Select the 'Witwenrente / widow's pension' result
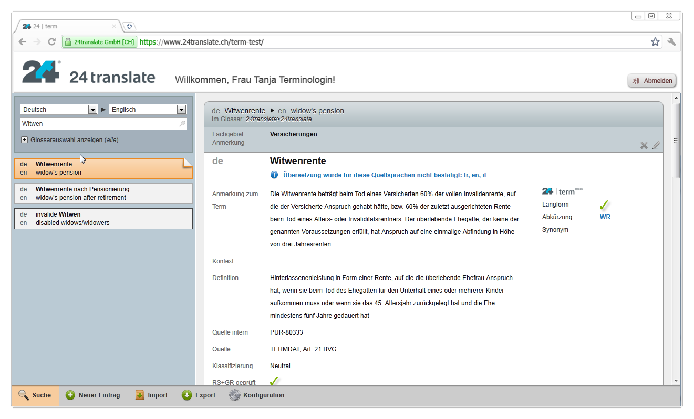694x419 pixels. [x=103, y=168]
